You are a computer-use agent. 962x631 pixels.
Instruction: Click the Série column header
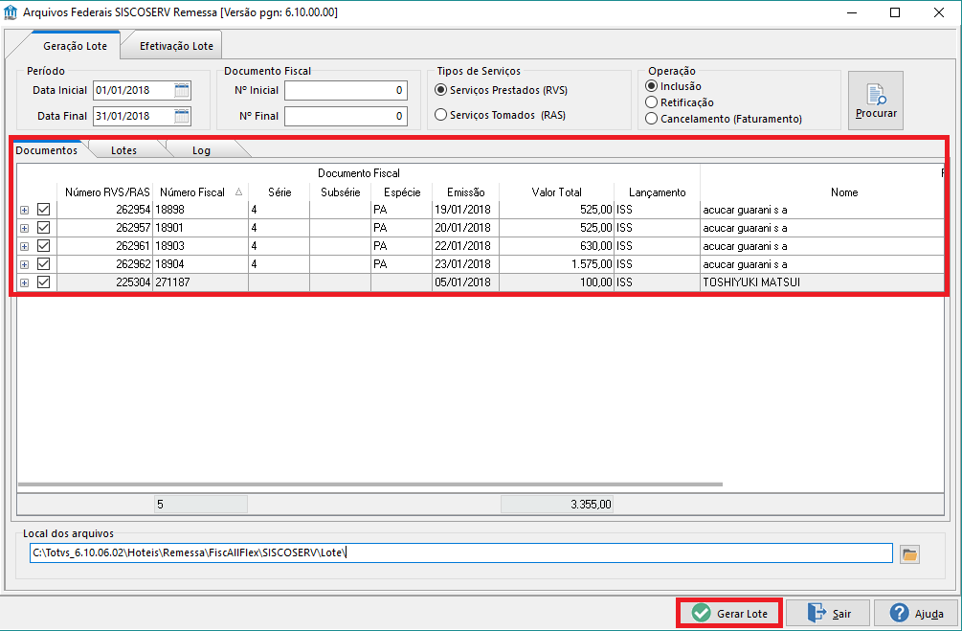(280, 192)
